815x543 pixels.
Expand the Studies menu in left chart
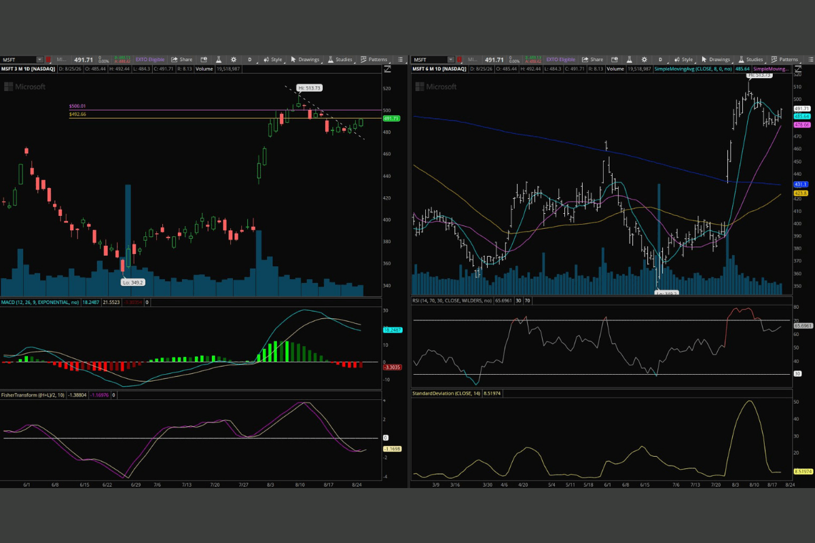point(340,60)
